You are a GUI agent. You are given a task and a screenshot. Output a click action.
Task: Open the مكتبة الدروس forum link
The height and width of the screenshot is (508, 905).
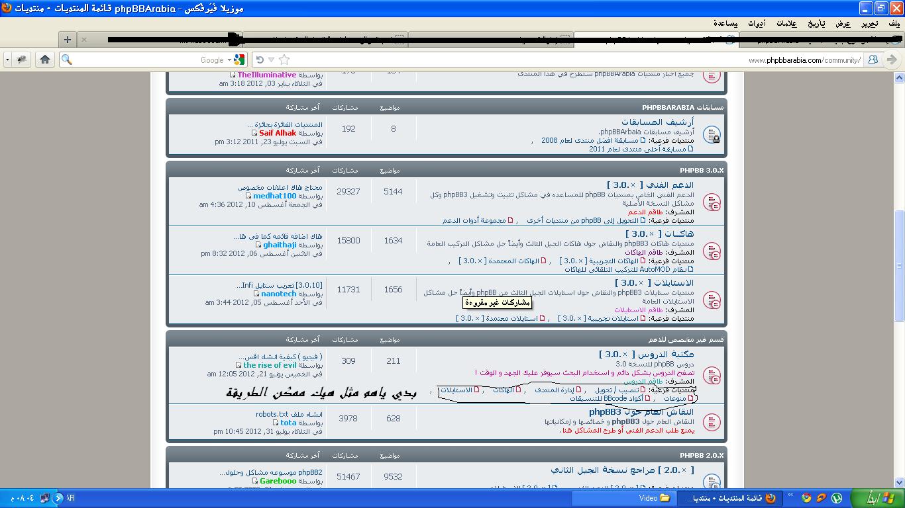[647, 355]
